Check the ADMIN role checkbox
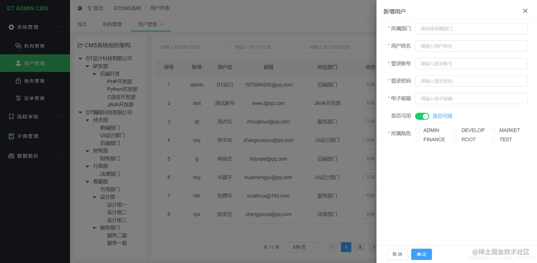 point(417,130)
